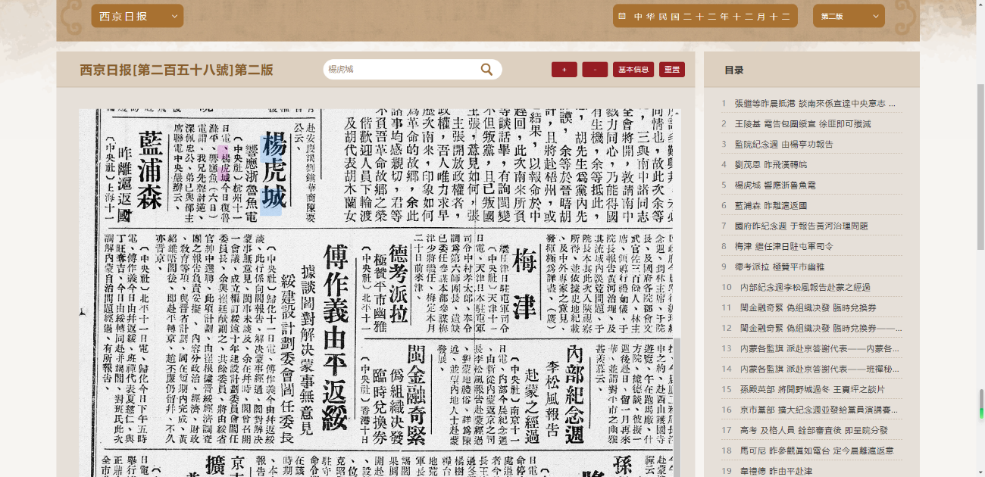Zoom out with the - button
985x477 pixels.
coord(595,70)
